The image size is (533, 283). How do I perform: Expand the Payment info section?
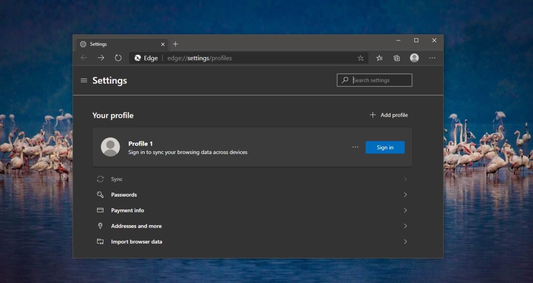coord(405,210)
